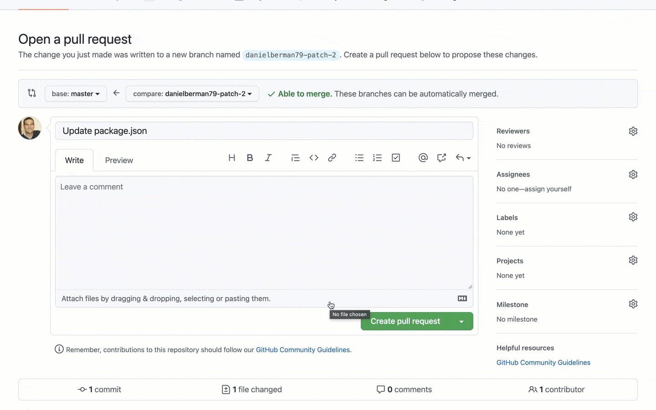Viewport: 656px width, 410px height.
Task: Click the Milestone heading
Action: point(512,305)
